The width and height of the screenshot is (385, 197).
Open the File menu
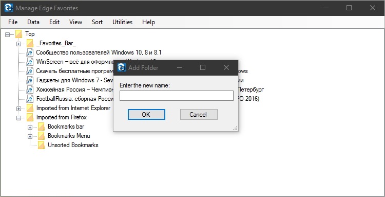click(13, 22)
